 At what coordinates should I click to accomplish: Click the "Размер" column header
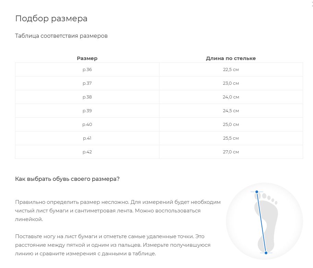[x=87, y=58]
